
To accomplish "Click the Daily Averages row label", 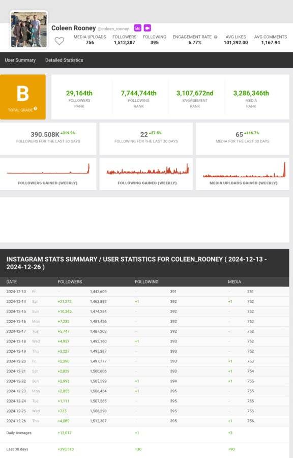I will point(19,433).
